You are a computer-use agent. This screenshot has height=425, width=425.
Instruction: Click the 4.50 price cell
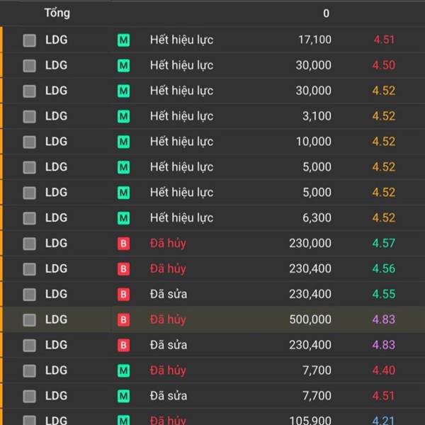click(x=383, y=65)
